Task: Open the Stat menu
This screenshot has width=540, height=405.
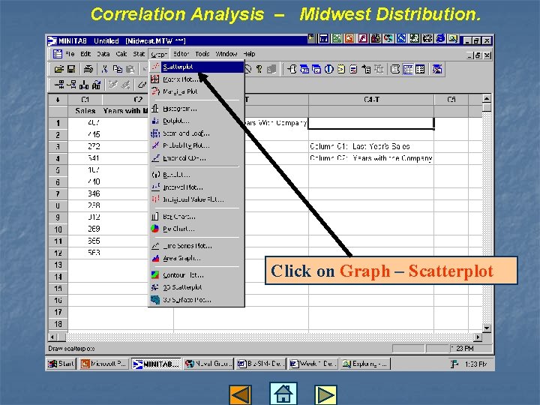Action: click(x=139, y=54)
